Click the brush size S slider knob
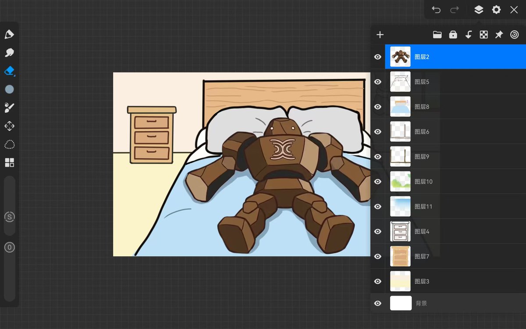This screenshot has height=329, width=526. (x=9, y=217)
